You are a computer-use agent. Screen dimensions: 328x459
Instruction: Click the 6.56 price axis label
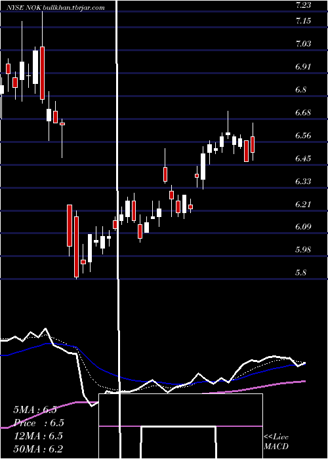tap(303, 136)
